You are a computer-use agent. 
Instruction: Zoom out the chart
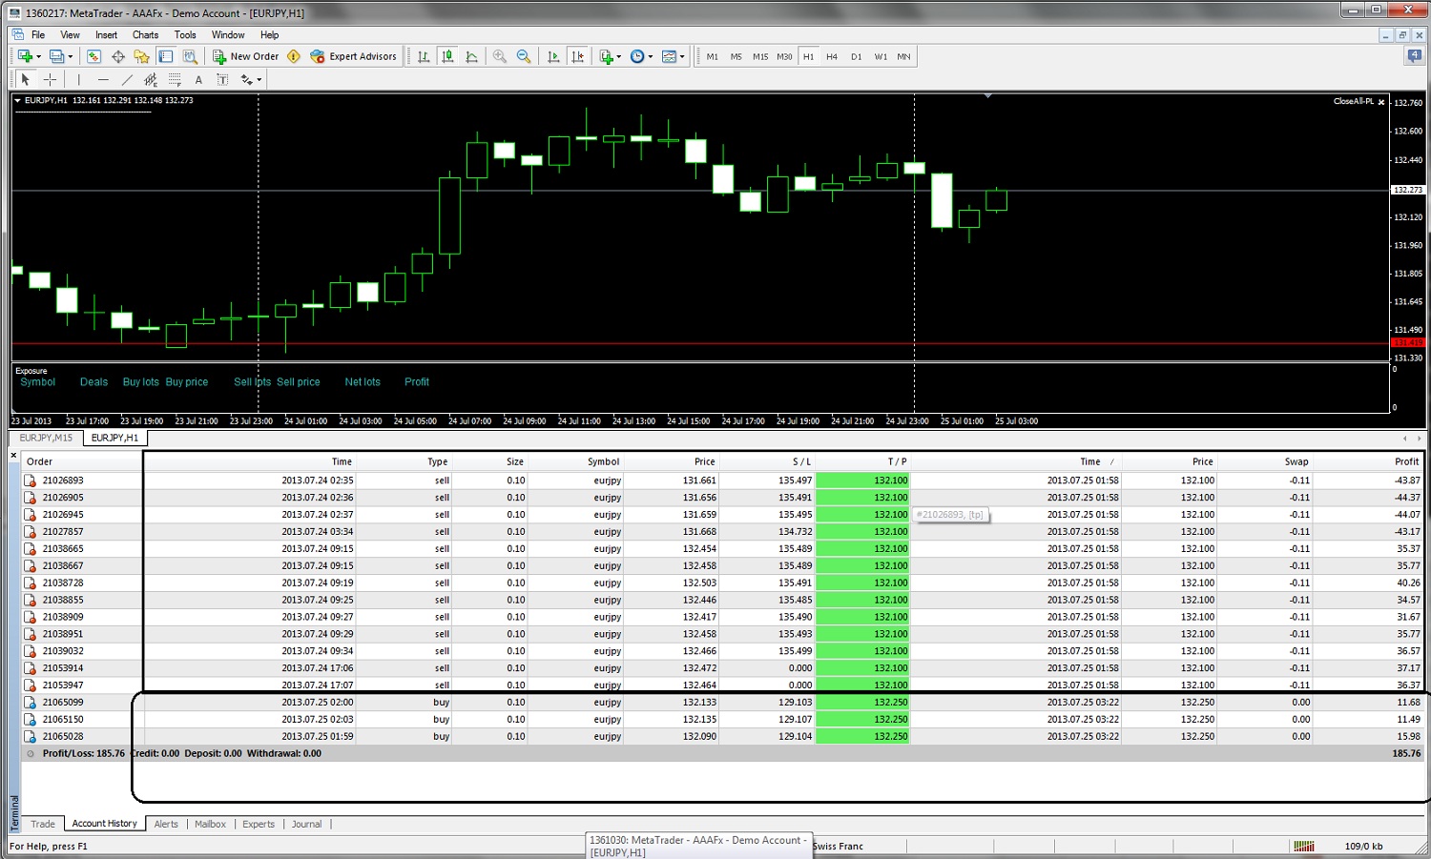click(524, 56)
